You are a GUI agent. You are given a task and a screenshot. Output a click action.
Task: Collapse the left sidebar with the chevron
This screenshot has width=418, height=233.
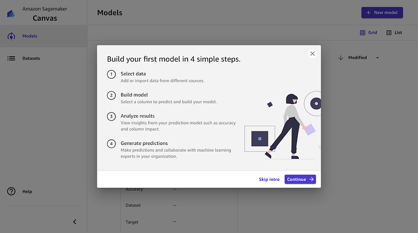74,222
